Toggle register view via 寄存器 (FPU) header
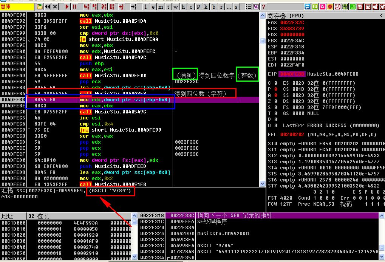 pyautogui.click(x=286, y=16)
